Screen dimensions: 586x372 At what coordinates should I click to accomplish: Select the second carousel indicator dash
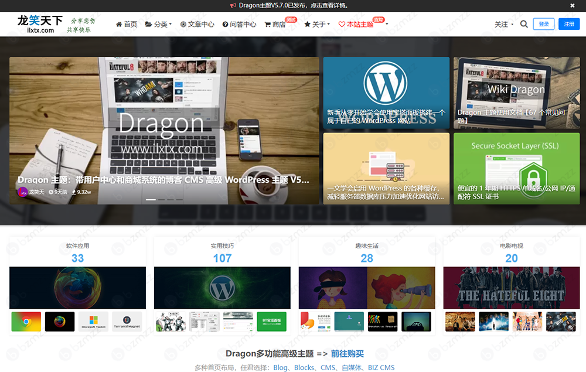click(x=161, y=200)
